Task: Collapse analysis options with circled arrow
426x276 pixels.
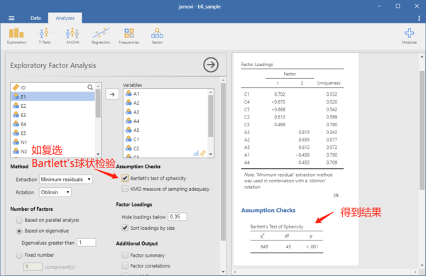Action: pos(211,65)
